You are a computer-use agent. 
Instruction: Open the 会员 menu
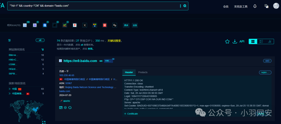(226, 7)
